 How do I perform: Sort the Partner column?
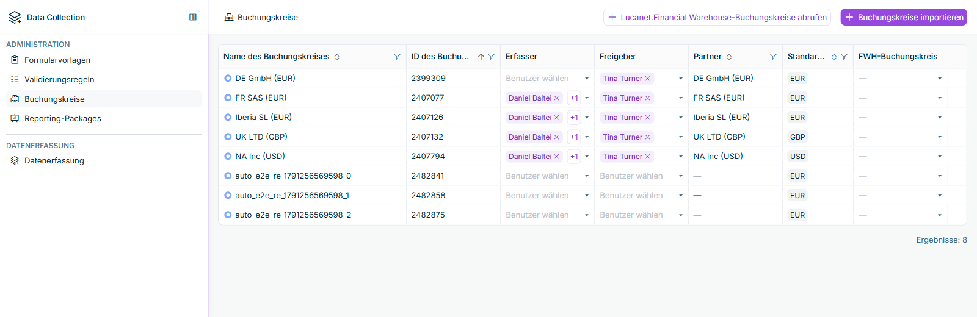tap(728, 57)
